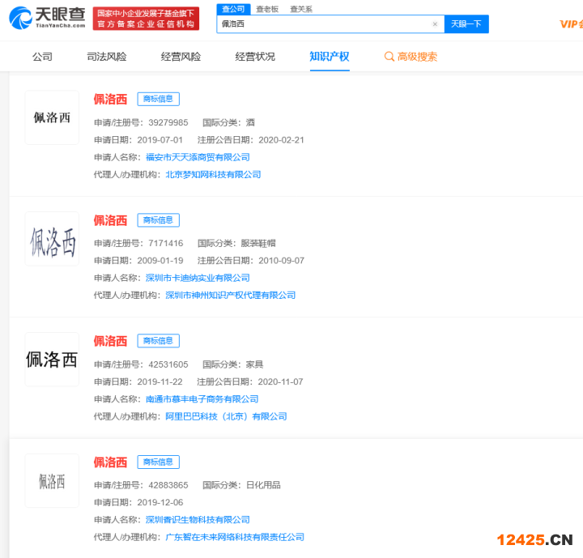
Task: Open the 佩洛西 title of trademark 42883865
Action: click(110, 462)
